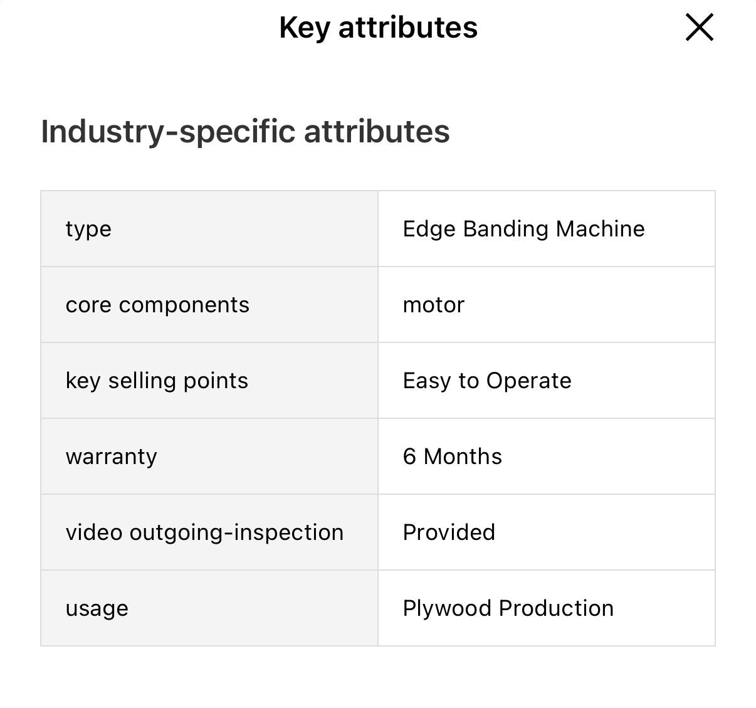Select the 'warranty' attribute label
This screenshot has height=708, width=756.
[111, 456]
